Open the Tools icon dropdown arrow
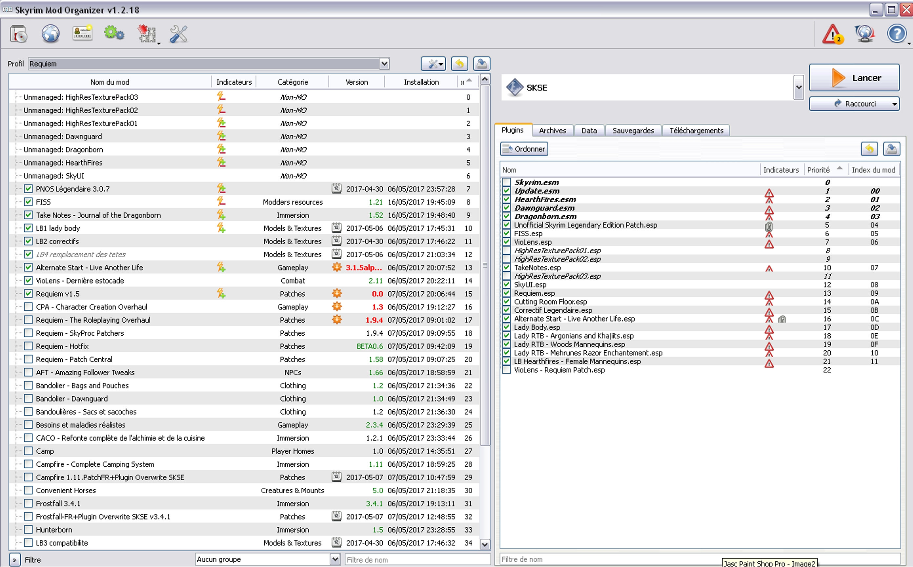913x567 pixels. click(x=159, y=44)
